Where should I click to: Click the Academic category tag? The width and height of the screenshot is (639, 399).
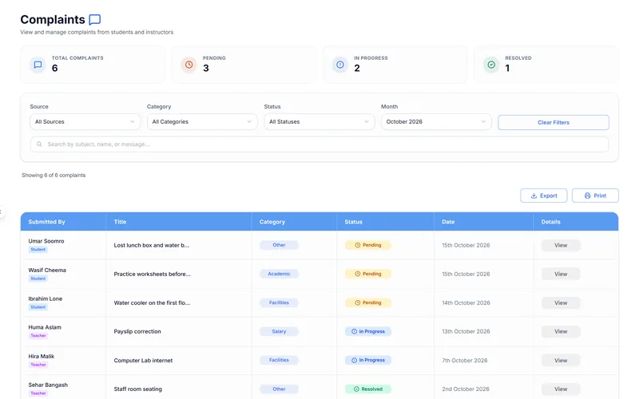279,274
